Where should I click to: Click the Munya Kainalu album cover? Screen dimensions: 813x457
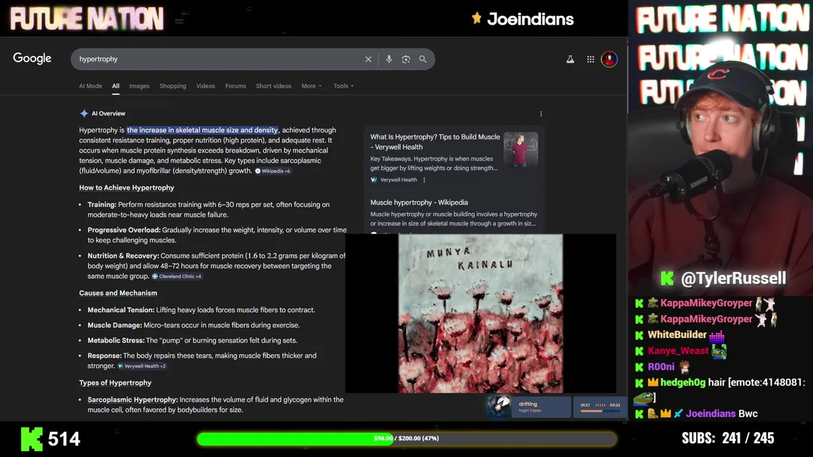(480, 314)
